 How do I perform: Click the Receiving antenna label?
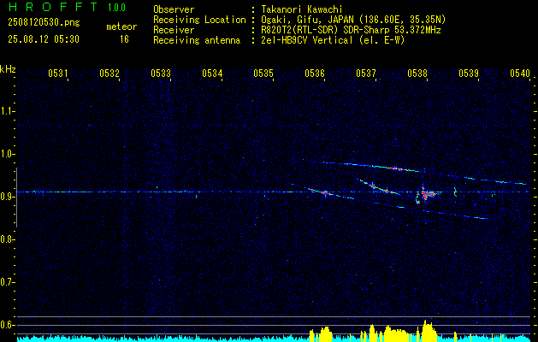(x=197, y=40)
